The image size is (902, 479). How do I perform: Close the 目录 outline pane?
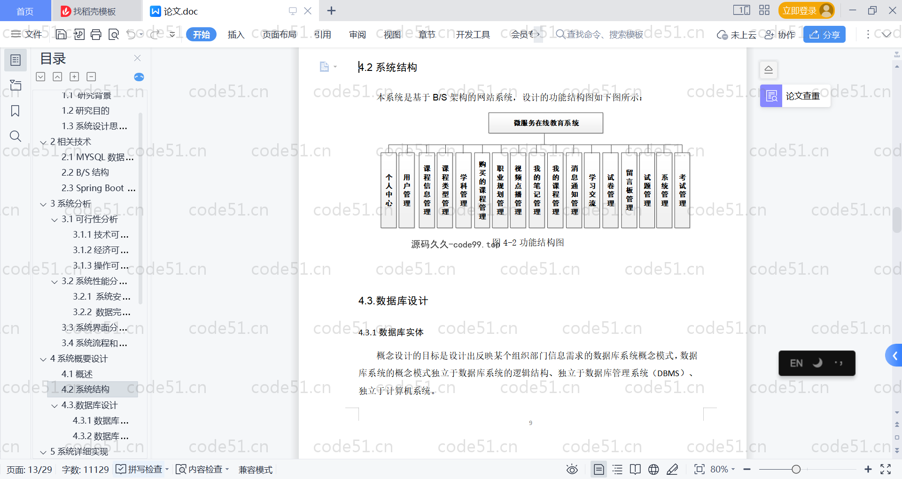tap(137, 58)
